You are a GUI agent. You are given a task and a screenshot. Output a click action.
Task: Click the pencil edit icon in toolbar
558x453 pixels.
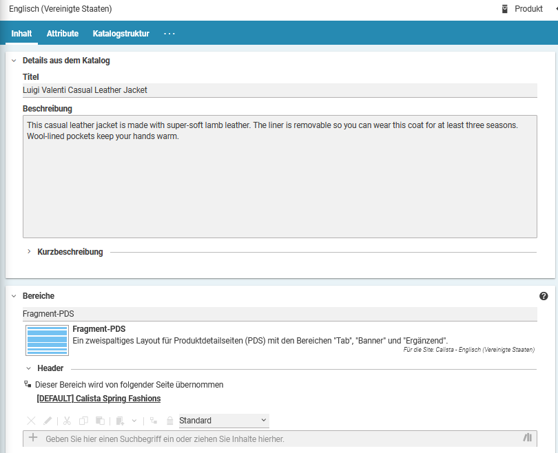48,421
